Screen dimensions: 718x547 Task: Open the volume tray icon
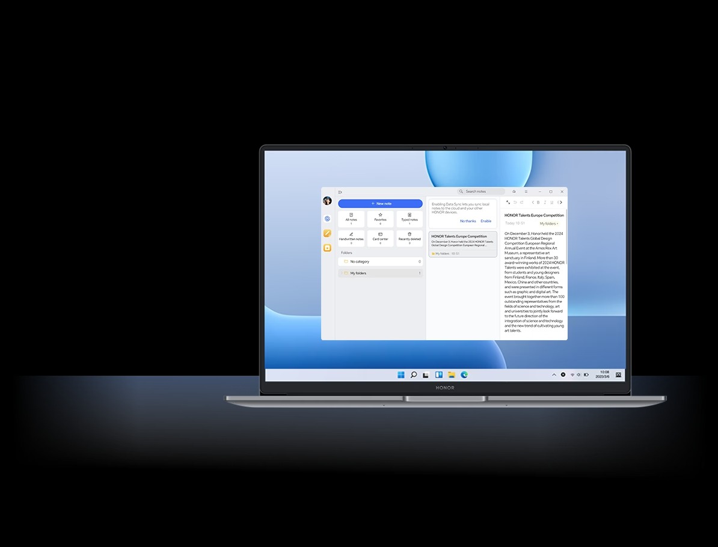point(579,375)
